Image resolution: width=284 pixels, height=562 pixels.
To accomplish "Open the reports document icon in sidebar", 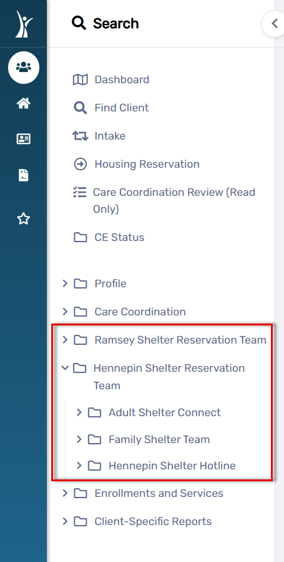I will 24,175.
